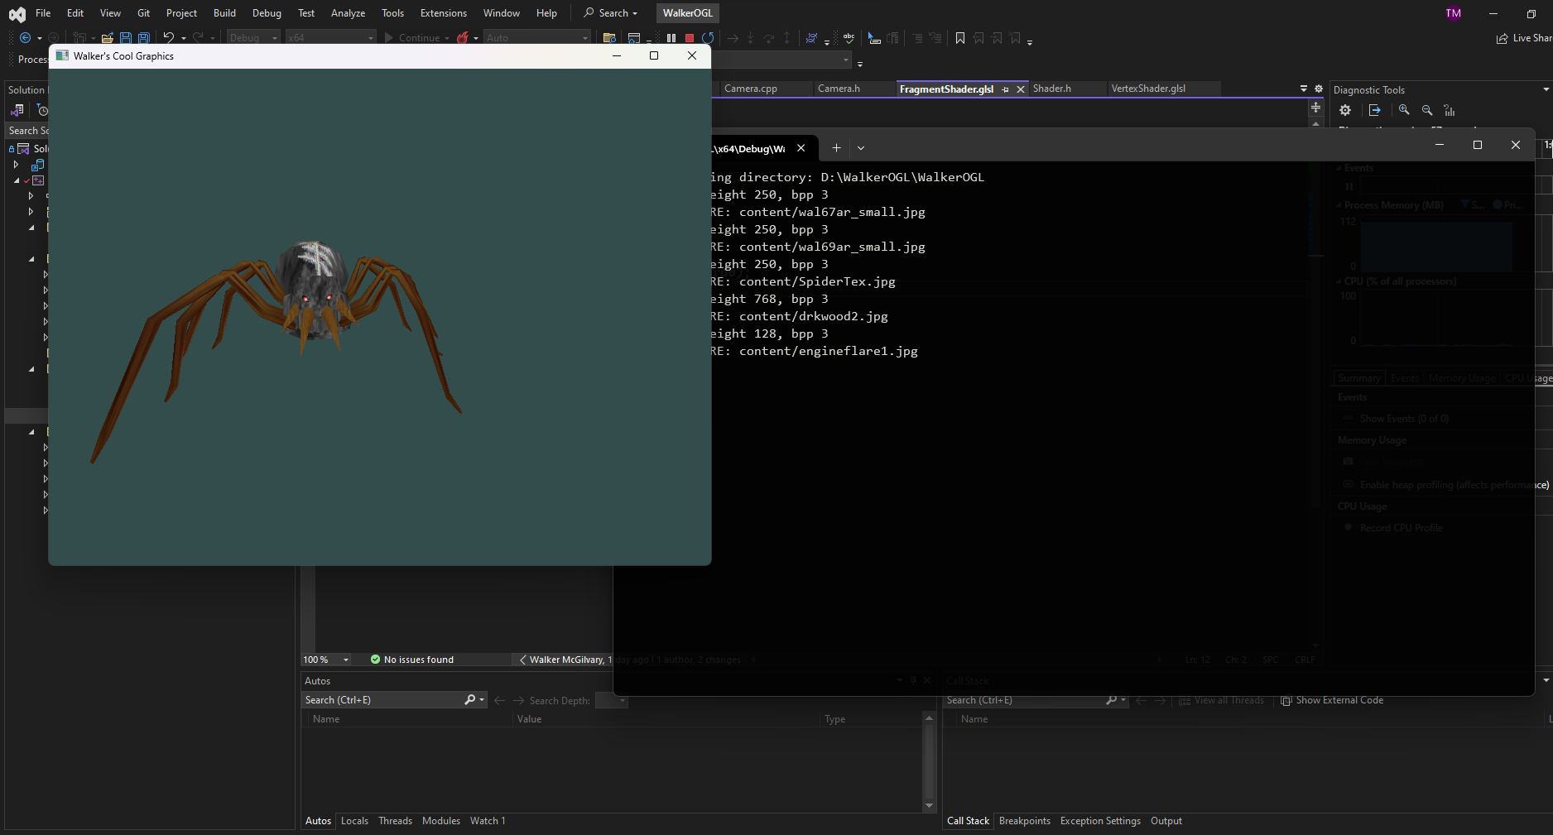Click the Reset View chart icon
The image size is (1553, 835).
pyautogui.click(x=1450, y=110)
